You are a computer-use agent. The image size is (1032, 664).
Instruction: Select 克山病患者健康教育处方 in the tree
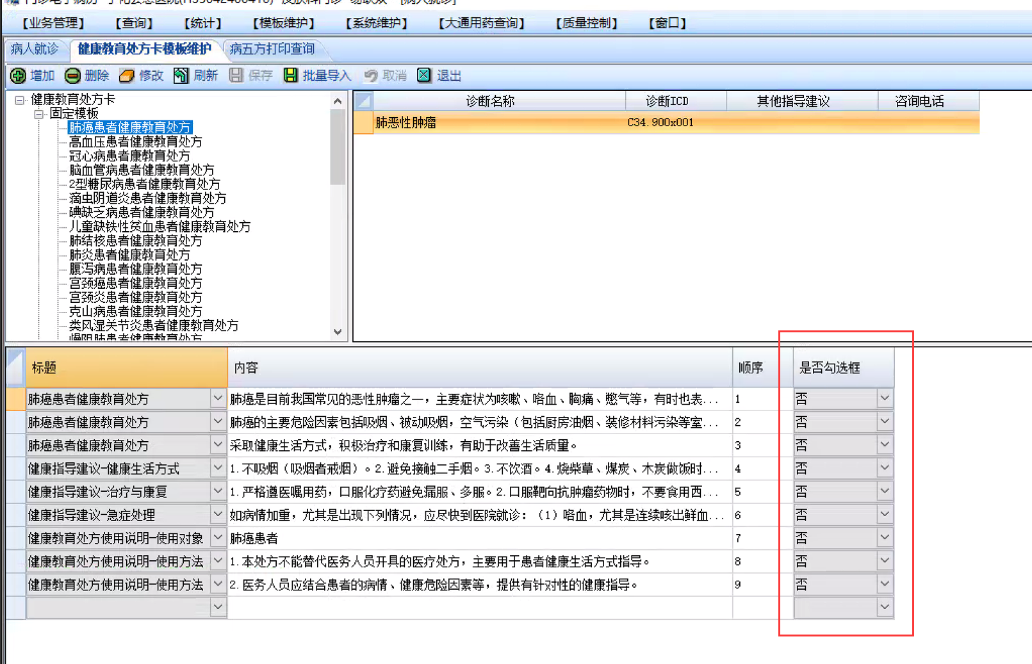tap(135, 311)
